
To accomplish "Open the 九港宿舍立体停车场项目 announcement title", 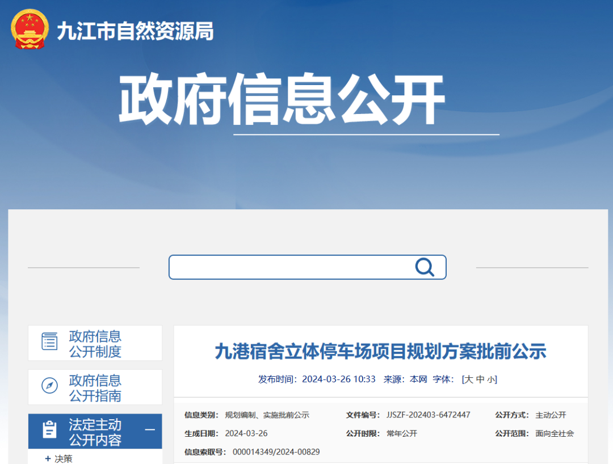I will (x=381, y=352).
